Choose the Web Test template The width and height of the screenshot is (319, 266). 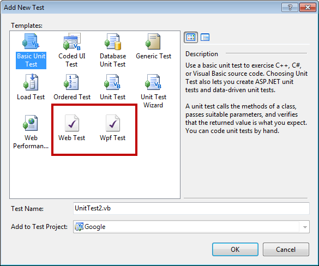pyautogui.click(x=71, y=128)
